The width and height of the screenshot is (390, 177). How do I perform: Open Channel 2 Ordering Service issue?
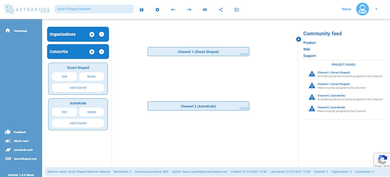[346, 97]
